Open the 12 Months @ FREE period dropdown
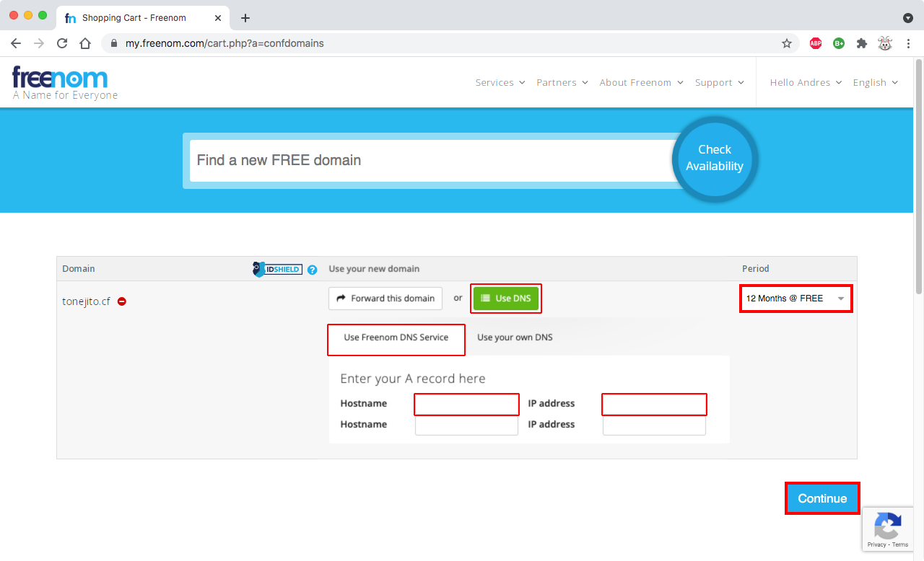Viewport: 924px width, 561px height. pyautogui.click(x=796, y=299)
